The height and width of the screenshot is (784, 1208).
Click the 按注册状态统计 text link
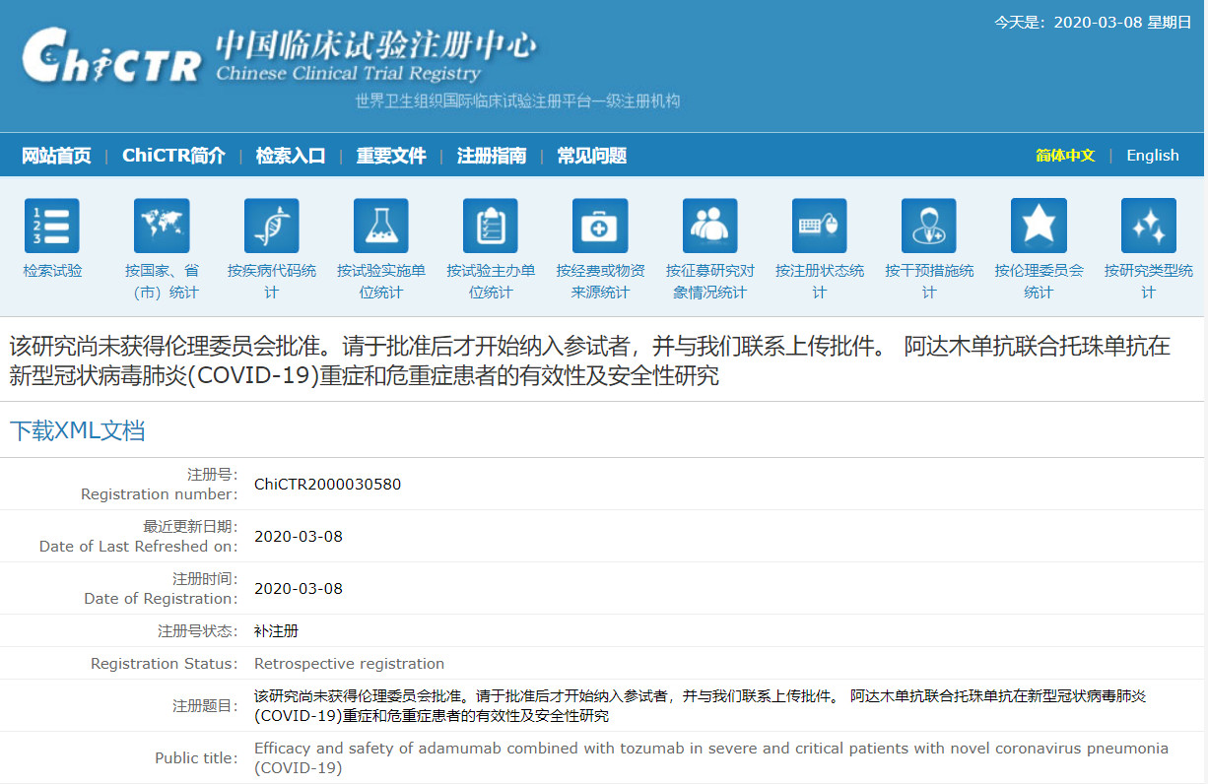[820, 282]
